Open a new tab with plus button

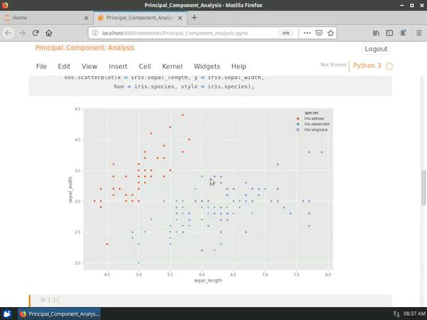194,18
